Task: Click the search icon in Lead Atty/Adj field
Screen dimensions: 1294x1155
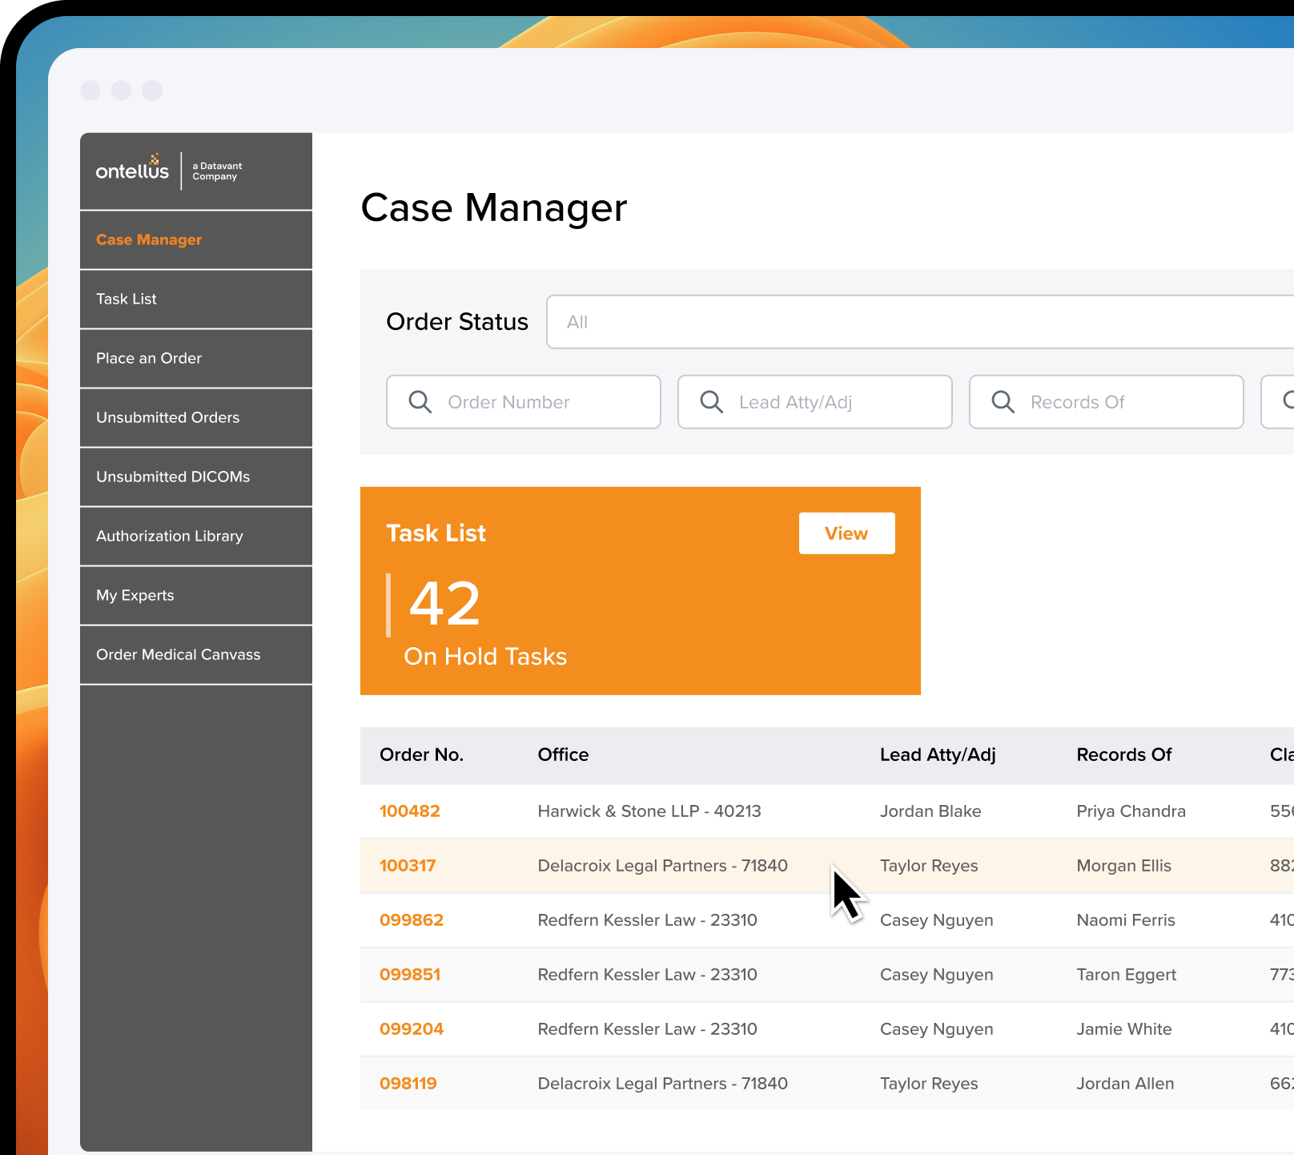Action: click(712, 401)
